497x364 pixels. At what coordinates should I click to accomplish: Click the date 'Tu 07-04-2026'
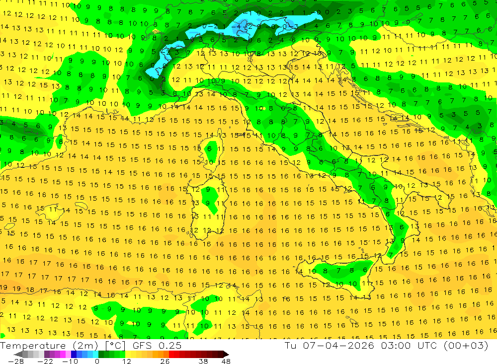pyautogui.click(x=330, y=345)
